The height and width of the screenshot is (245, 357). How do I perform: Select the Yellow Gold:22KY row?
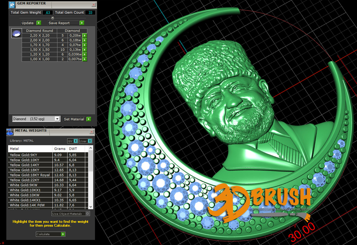48,180
